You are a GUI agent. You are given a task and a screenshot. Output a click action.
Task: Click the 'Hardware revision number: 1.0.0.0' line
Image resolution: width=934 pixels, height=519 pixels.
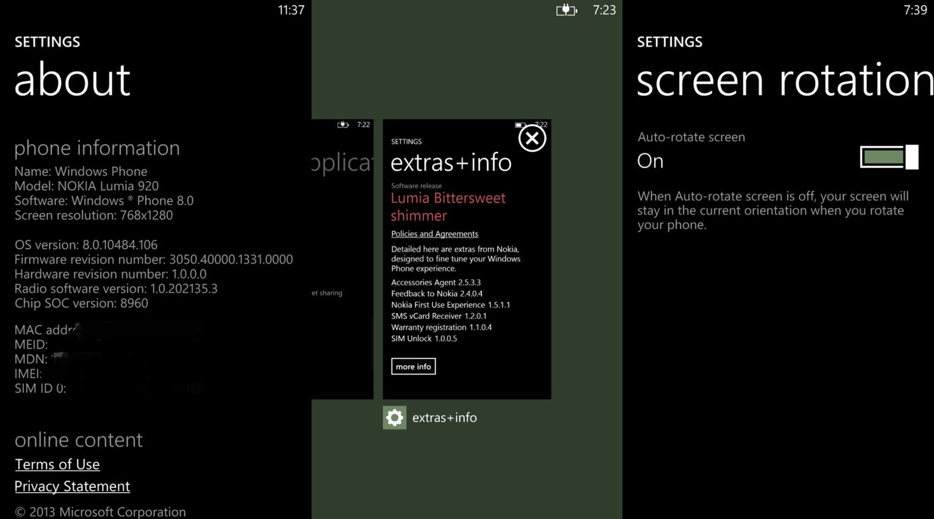point(111,274)
